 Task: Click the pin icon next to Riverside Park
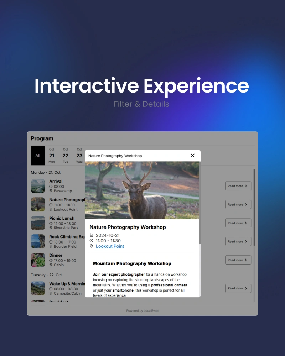tap(51, 228)
